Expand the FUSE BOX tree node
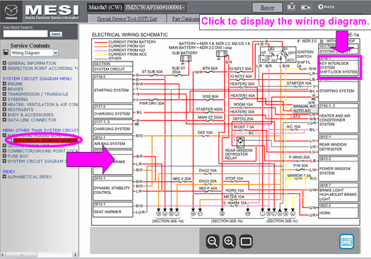This screenshot has height=259, width=371. (x=4, y=156)
